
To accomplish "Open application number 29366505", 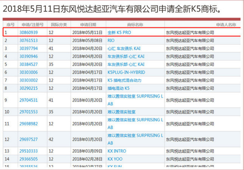I will [x=29, y=159].
